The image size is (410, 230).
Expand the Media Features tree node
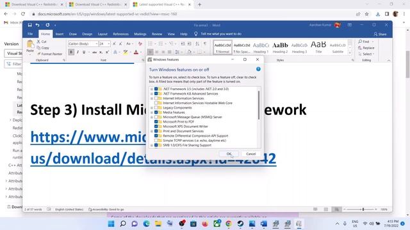pos(152,112)
